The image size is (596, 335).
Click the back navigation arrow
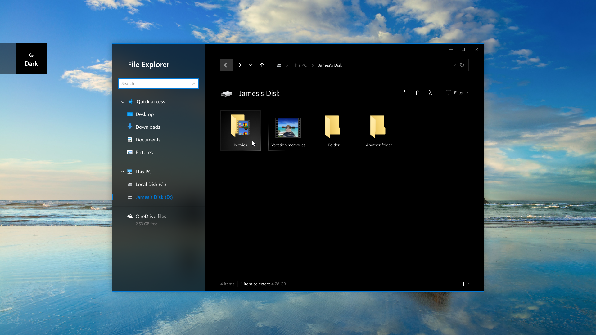point(226,65)
